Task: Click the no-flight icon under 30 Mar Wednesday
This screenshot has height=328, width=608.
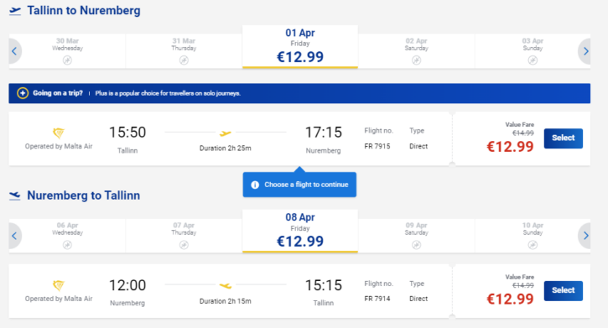Action: coord(67,60)
